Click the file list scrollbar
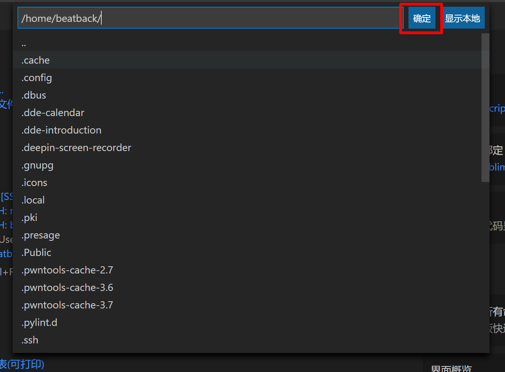 pos(486,107)
